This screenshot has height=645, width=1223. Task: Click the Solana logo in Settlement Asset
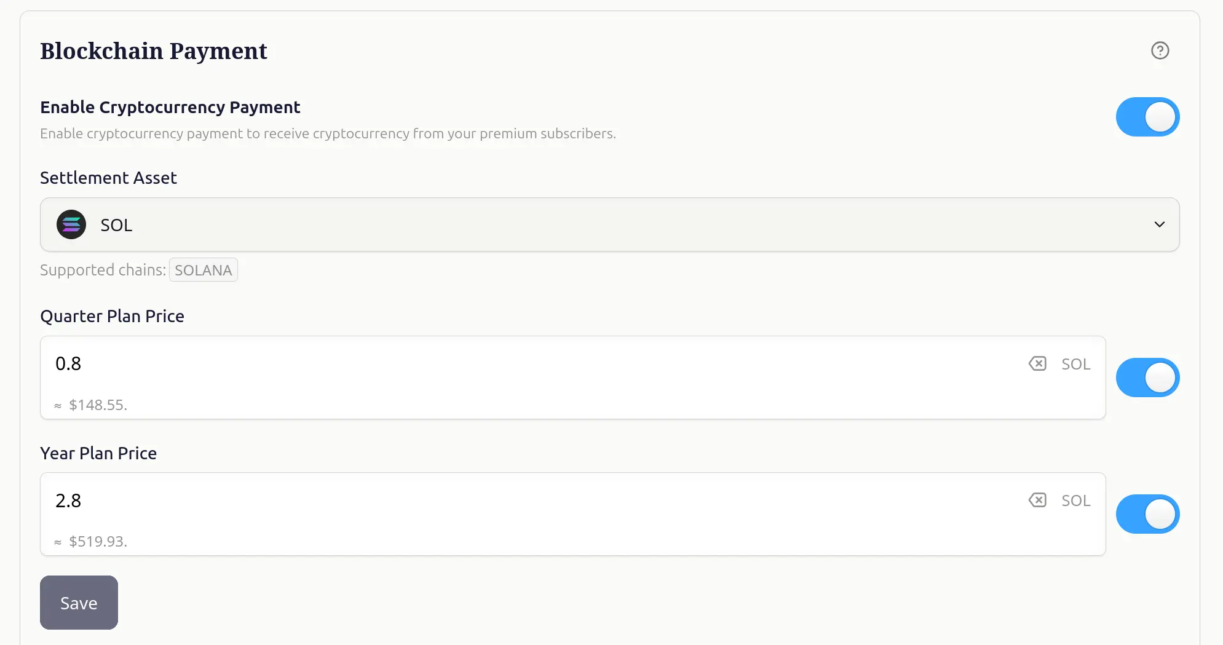tap(71, 225)
